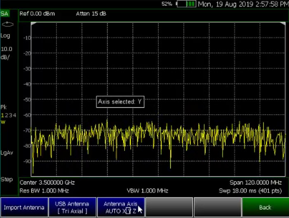Select trace number 4 indicator
This screenshot has height=218, width=289.
(14, 116)
